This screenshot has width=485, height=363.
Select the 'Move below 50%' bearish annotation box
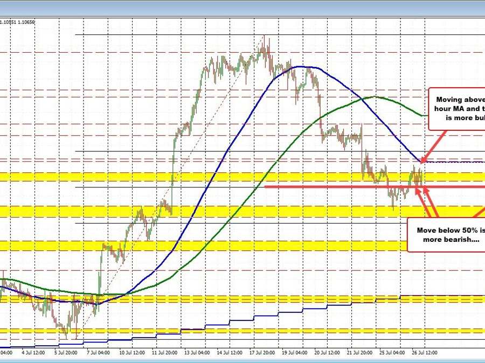coord(446,234)
